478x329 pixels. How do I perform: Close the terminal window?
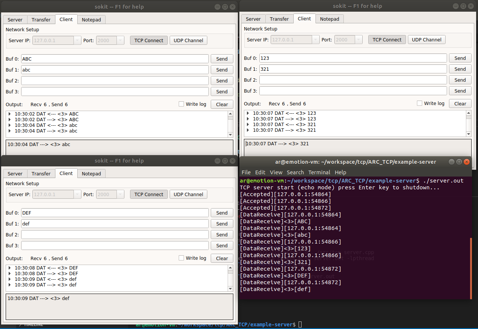467,162
